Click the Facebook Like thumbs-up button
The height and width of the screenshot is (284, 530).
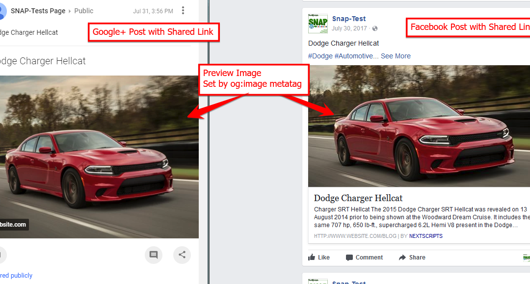point(319,258)
